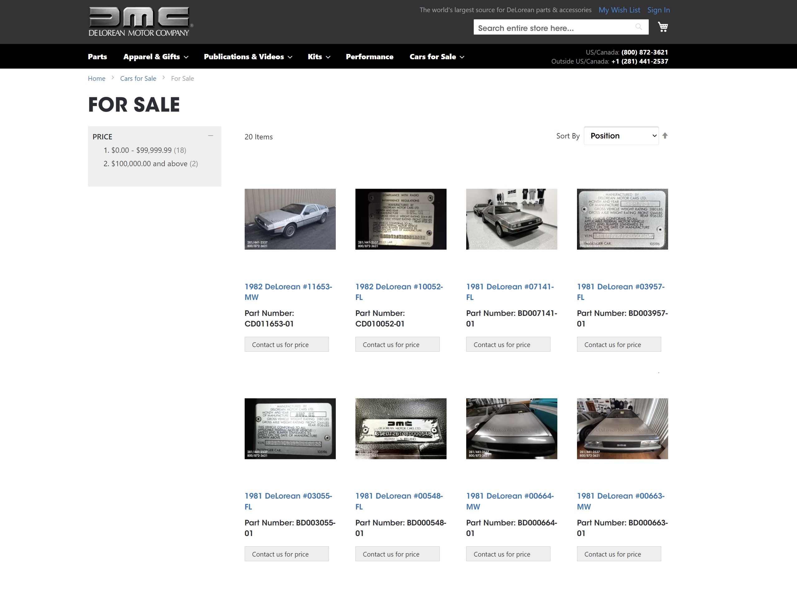Collapse the Price filter panel

point(211,136)
